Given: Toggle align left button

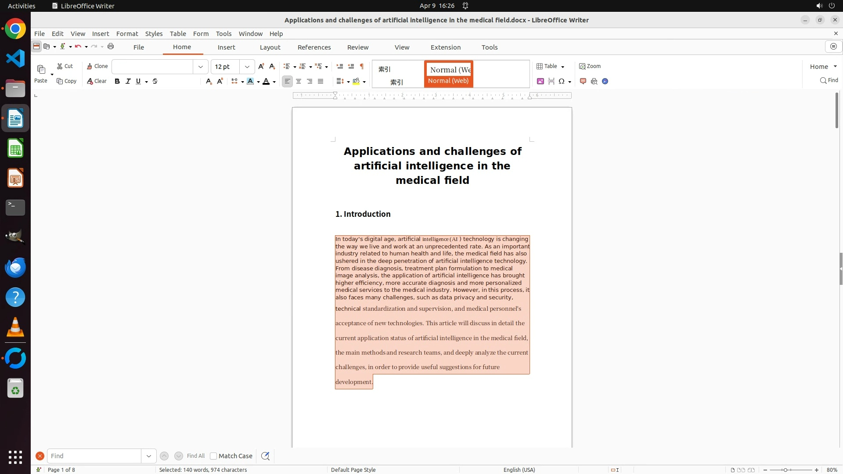Looking at the screenshot, I should coord(287,81).
